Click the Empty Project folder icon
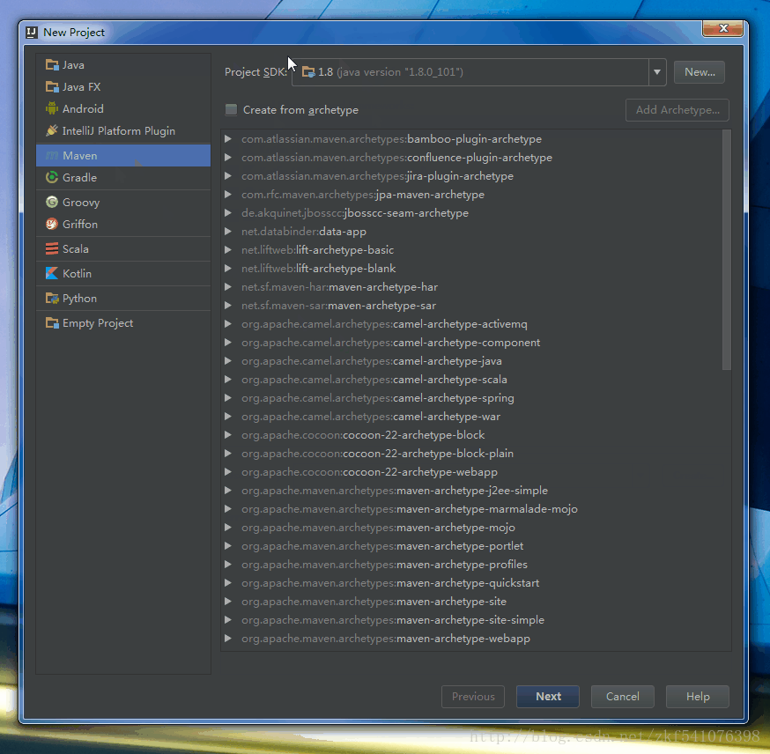Image resolution: width=770 pixels, height=754 pixels. click(52, 322)
